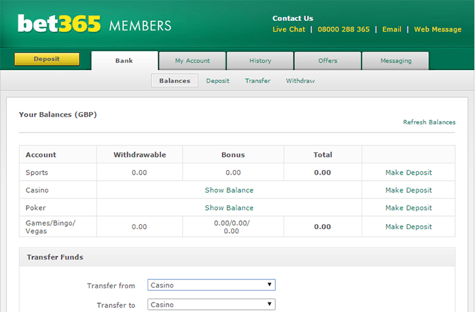Click the Sports account name cell

(x=58, y=172)
